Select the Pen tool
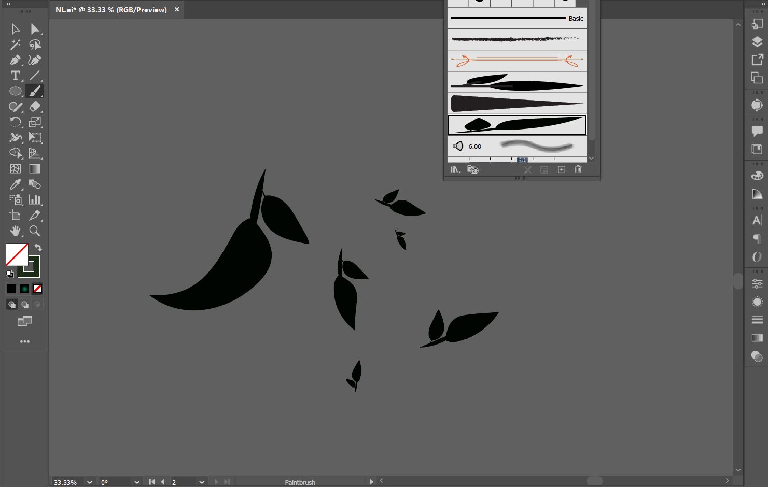The height and width of the screenshot is (487, 768). (15, 60)
